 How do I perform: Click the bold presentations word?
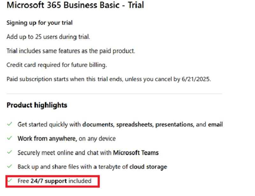click(175, 124)
